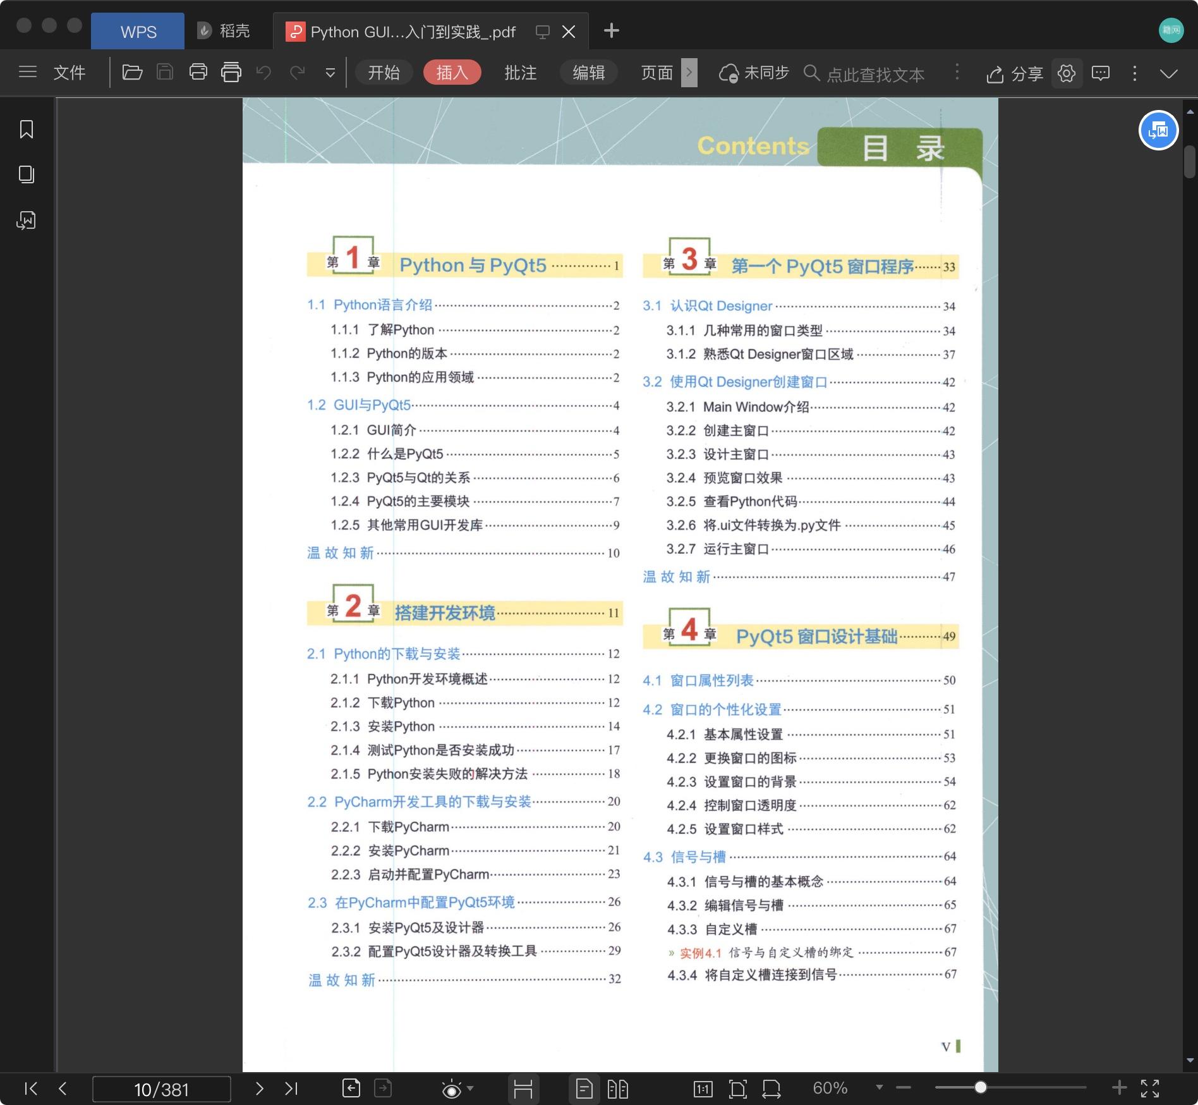Click the 3.2 使用Qt Designer创建窗口 entry
The height and width of the screenshot is (1105, 1198).
tap(799, 382)
